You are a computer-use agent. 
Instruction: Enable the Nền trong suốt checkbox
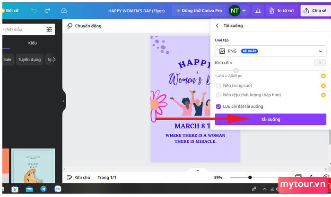click(218, 86)
